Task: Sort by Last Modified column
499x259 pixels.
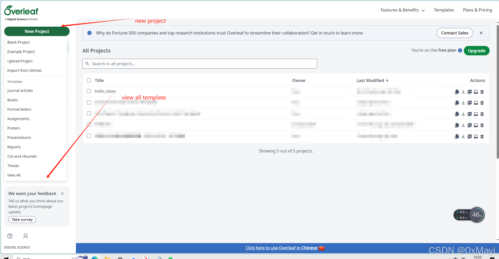Action: pos(372,80)
